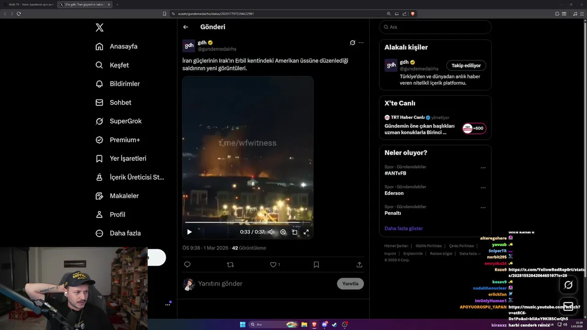Open the post views count 42 Görüntüleme

click(x=249, y=248)
